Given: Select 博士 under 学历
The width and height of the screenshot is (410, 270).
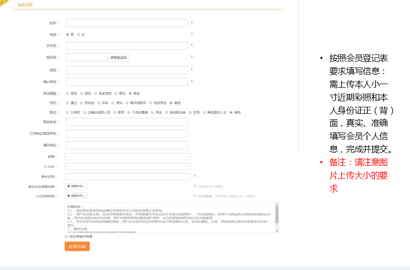Looking at the screenshot, I should tap(67, 103).
